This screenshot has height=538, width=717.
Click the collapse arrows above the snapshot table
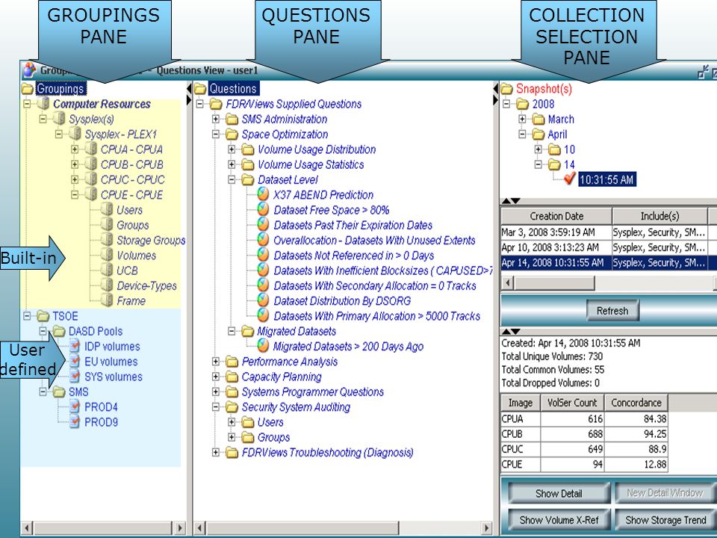511,200
